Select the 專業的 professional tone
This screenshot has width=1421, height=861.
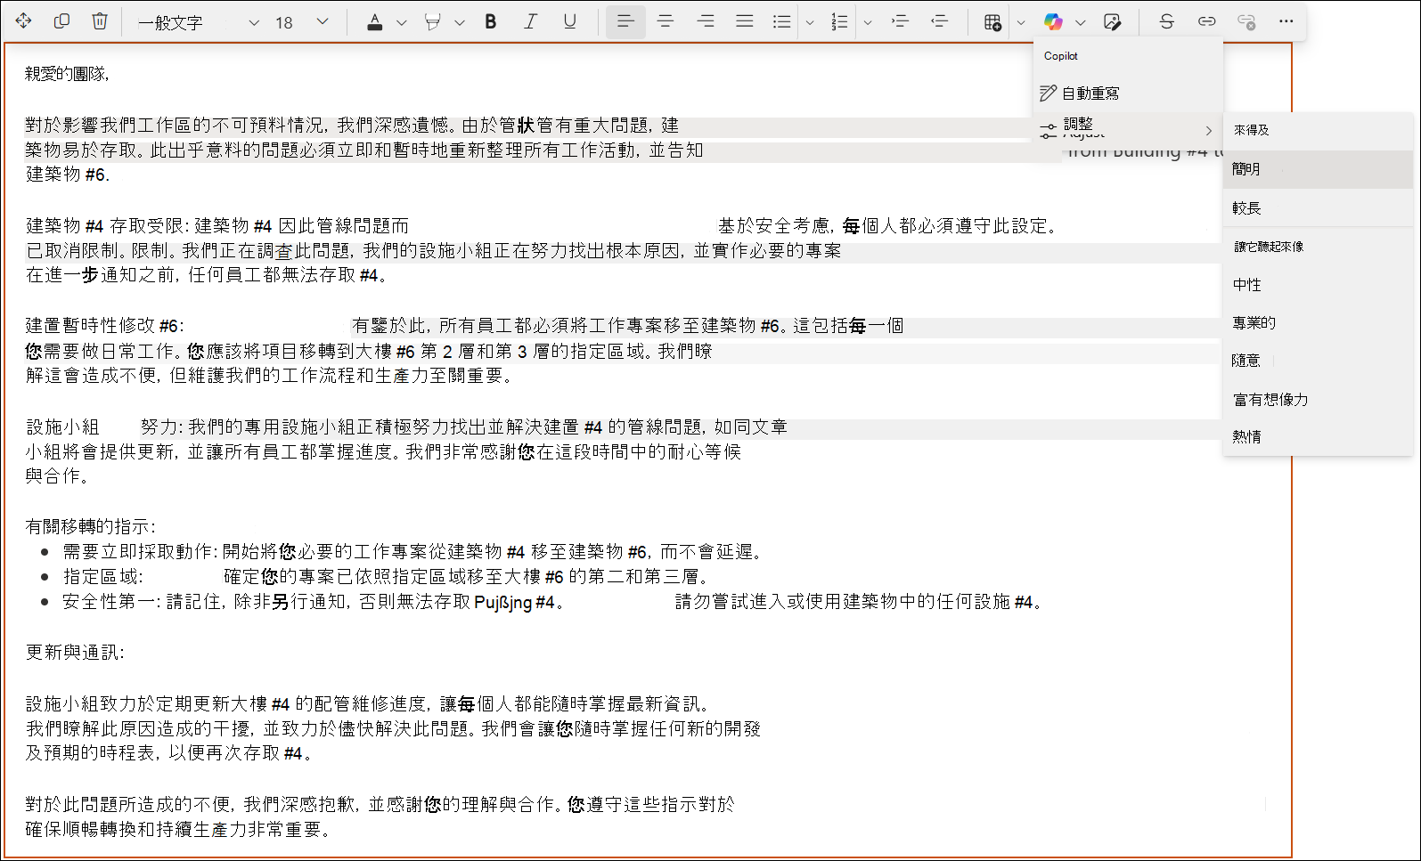point(1318,322)
